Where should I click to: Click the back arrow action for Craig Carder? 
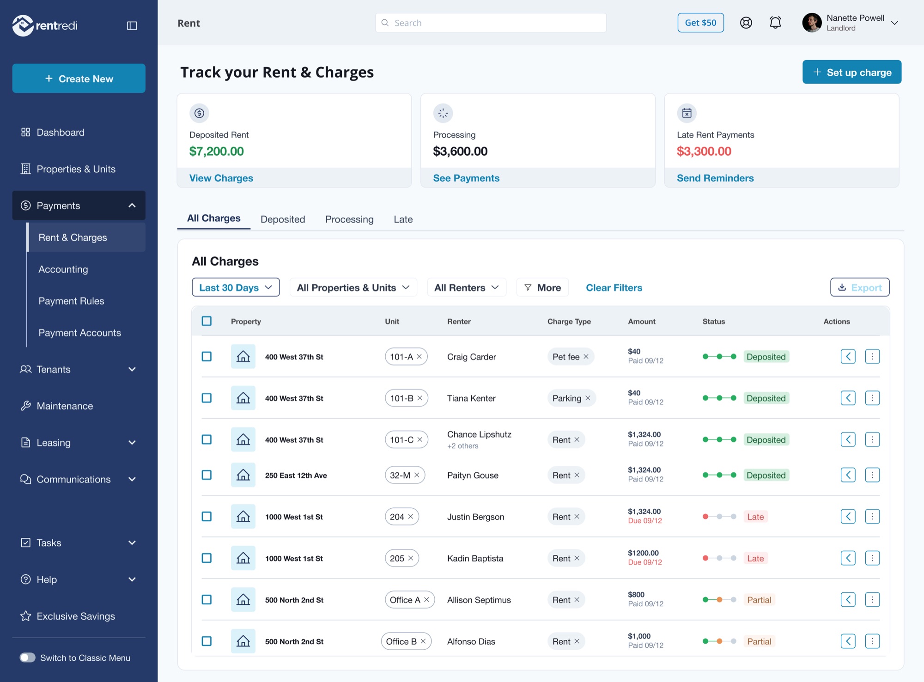click(x=848, y=356)
